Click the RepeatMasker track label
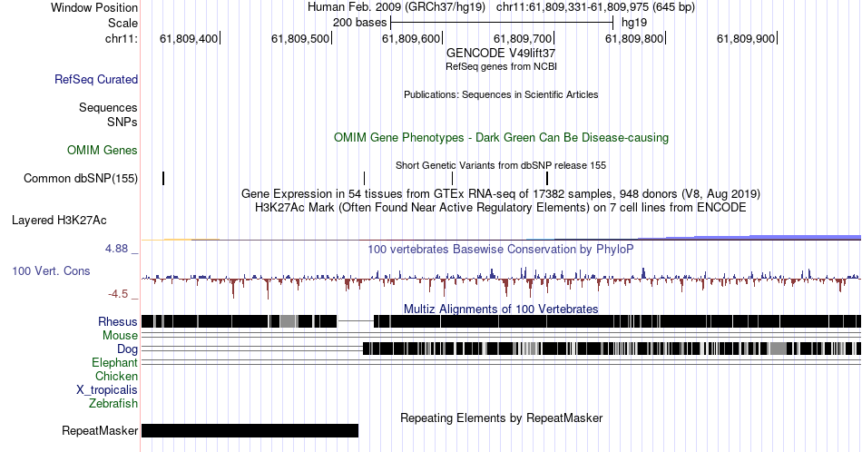 point(100,430)
